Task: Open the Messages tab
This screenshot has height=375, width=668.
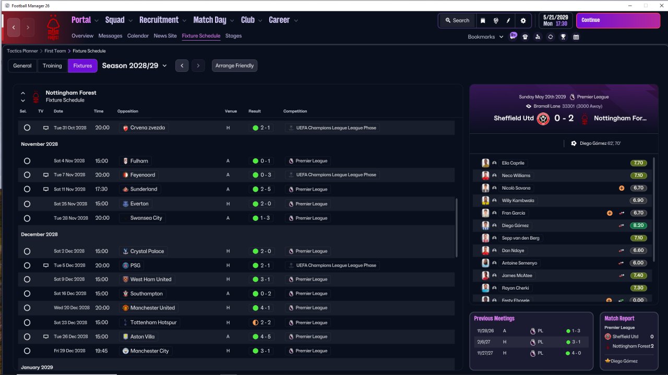Action: click(110, 36)
